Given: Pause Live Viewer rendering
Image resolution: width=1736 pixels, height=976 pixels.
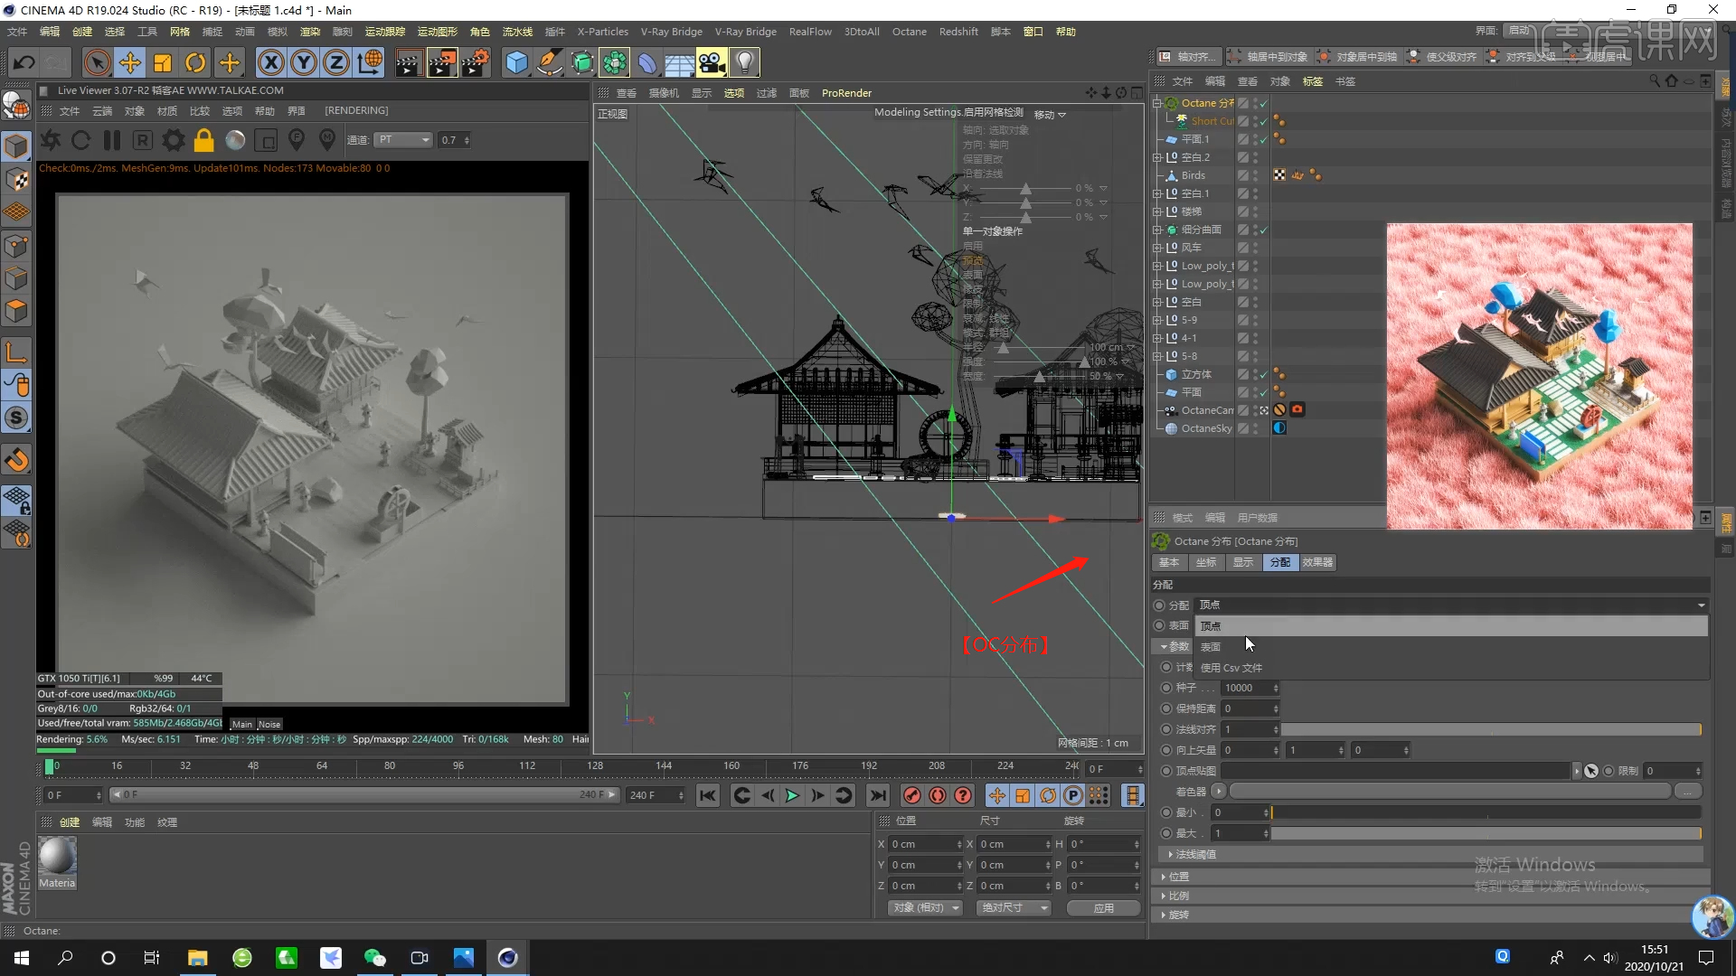Looking at the screenshot, I should coord(112,140).
